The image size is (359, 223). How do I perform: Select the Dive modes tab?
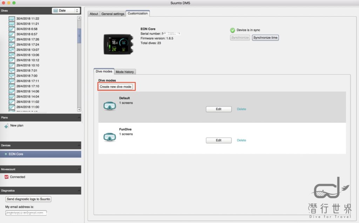[104, 71]
